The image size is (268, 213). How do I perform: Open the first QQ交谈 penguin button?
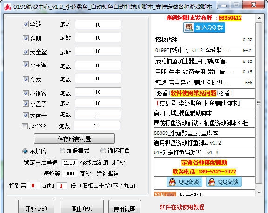(184, 182)
